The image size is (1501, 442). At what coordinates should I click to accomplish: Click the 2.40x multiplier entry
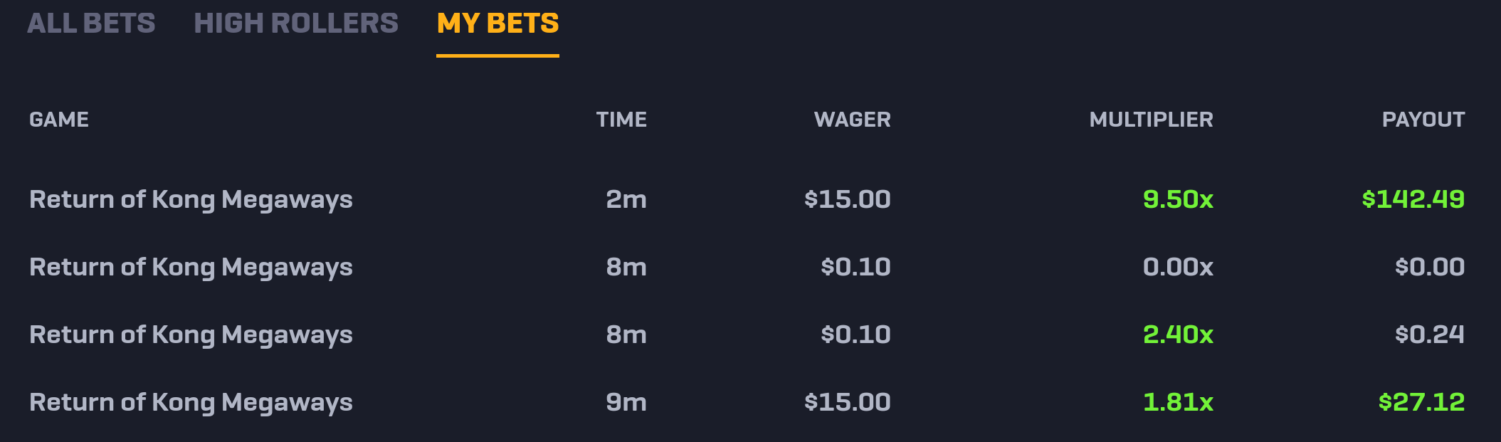[x=1178, y=335]
